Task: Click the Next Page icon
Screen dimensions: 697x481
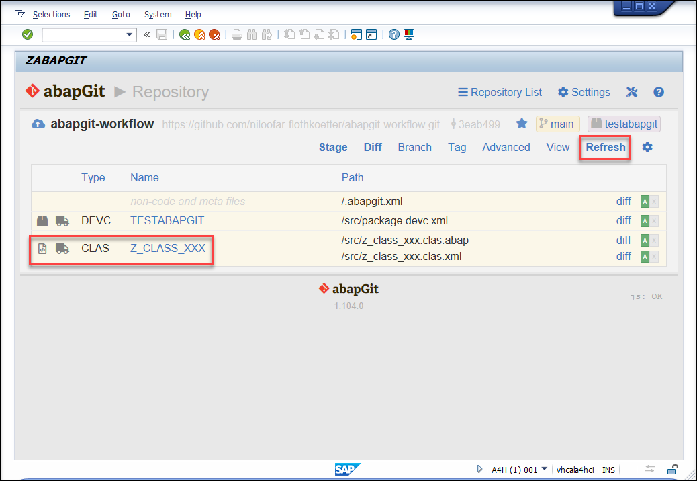Action: [x=319, y=34]
